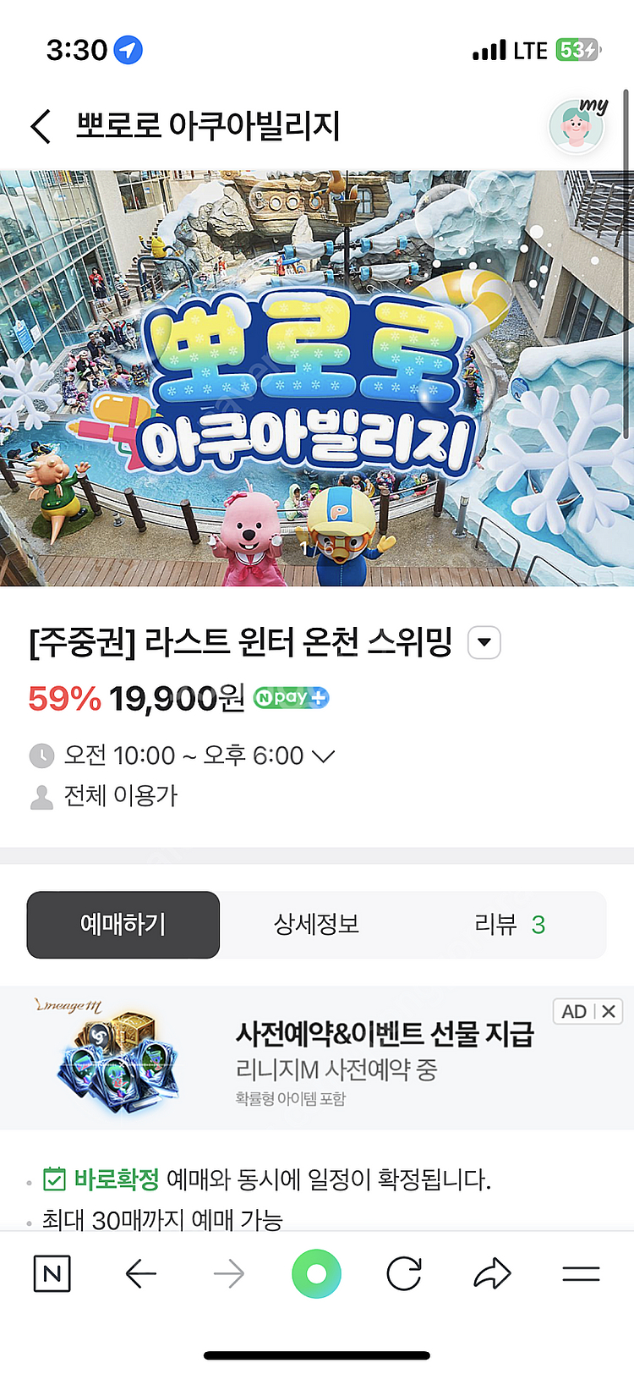Select the 예매하기 tab
Screen dimensions: 634x1374
[123, 924]
